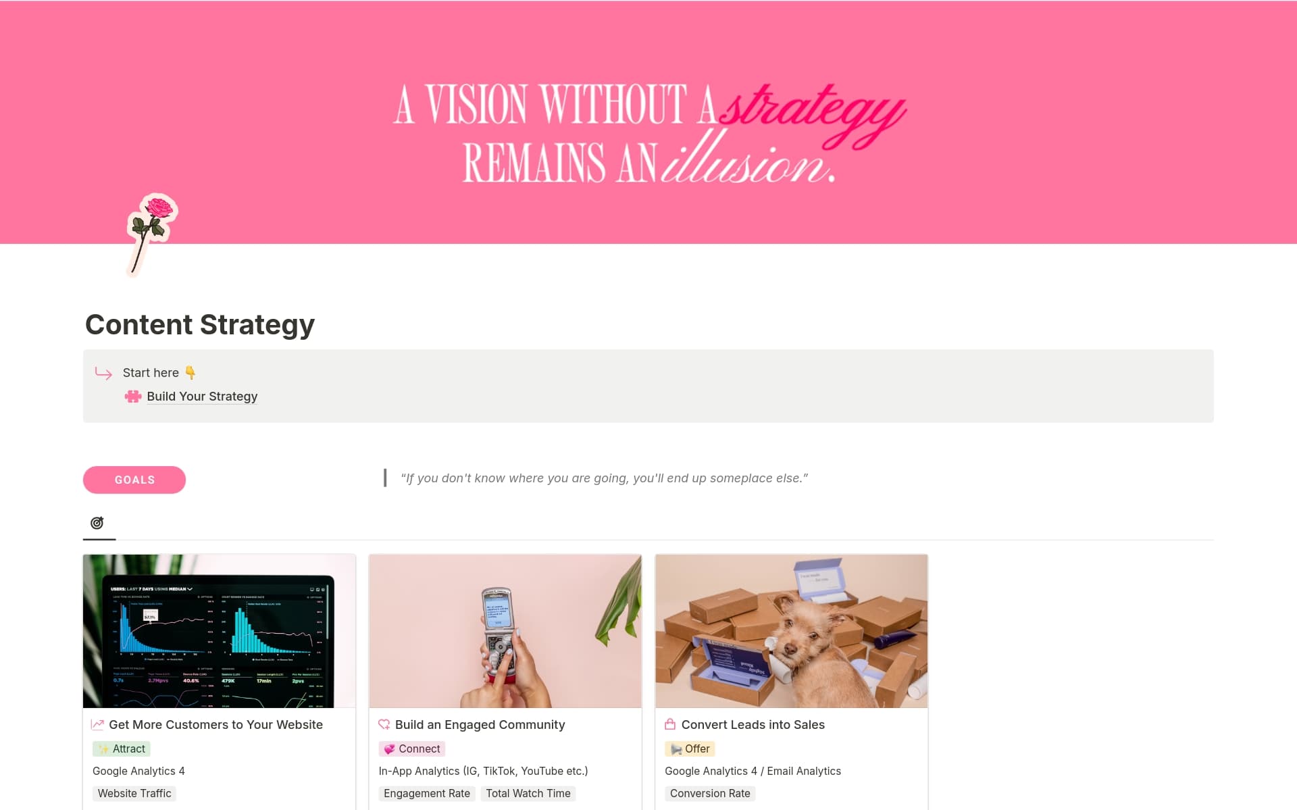Screen dimensions: 1297x810
Task: Click the puzzle piece icon beside Build Your Strategy
Action: [x=133, y=397]
